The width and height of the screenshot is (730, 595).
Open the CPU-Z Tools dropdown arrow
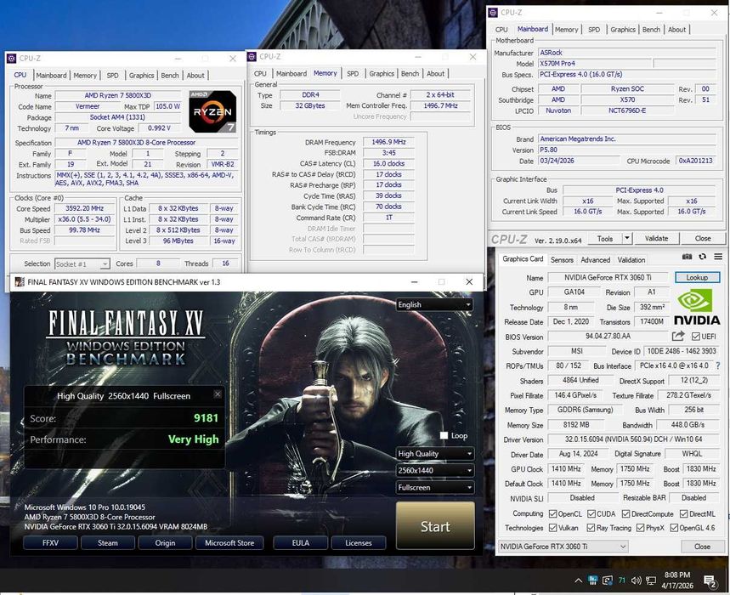click(x=627, y=238)
